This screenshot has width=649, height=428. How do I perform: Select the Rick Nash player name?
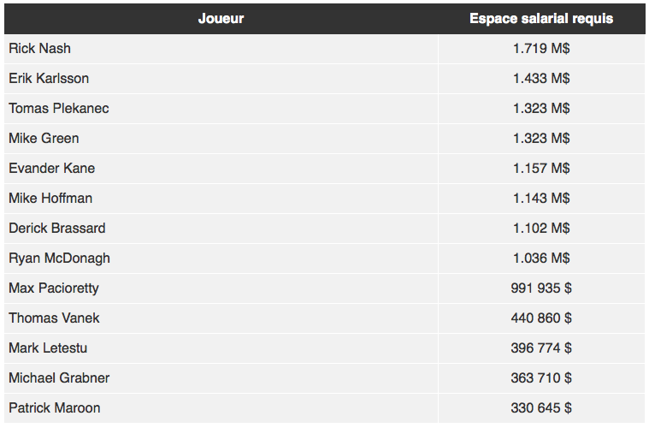click(x=40, y=49)
